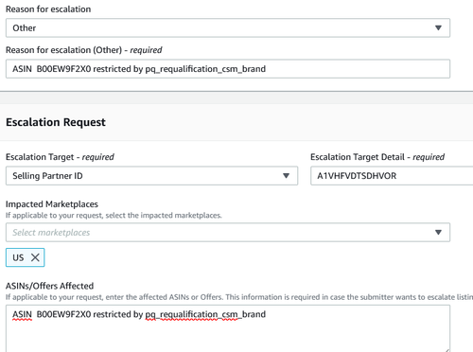This screenshot has width=473, height=352.
Task: Click the ASIN text in the escalation reason field
Action: [x=22, y=69]
